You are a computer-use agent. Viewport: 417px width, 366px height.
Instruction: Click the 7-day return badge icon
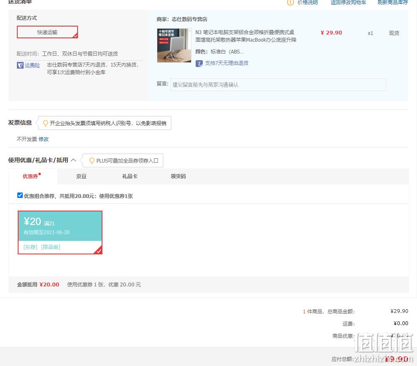(199, 64)
